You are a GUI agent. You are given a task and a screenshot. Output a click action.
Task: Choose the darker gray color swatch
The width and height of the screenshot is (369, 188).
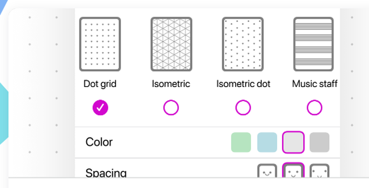coord(319,142)
